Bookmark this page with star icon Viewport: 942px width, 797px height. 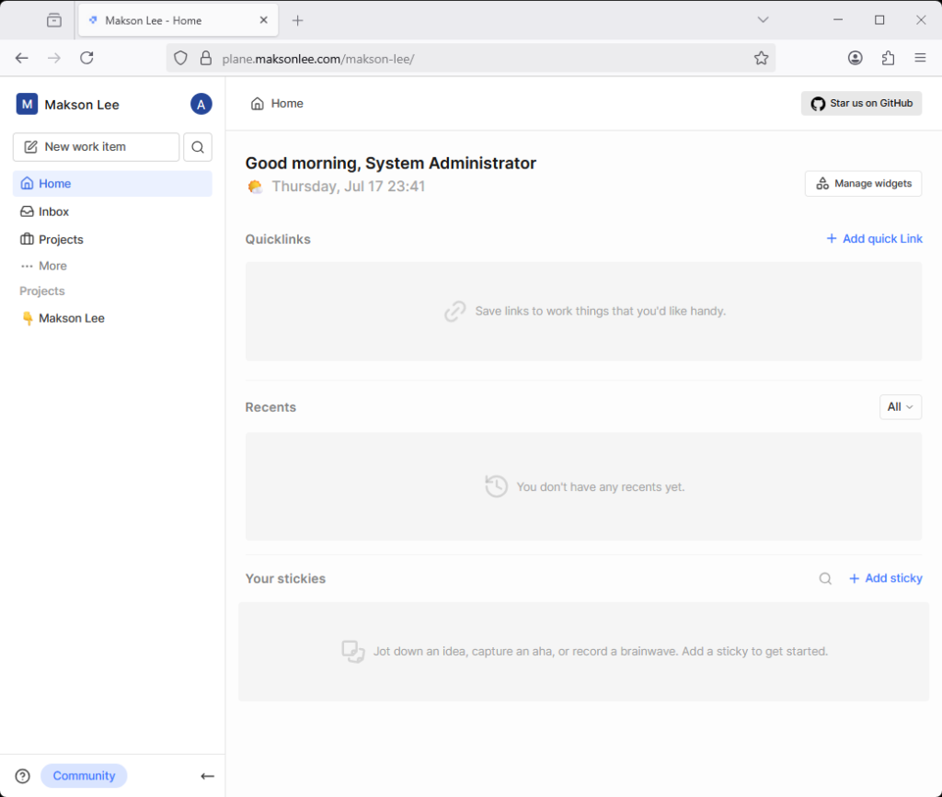tap(761, 58)
